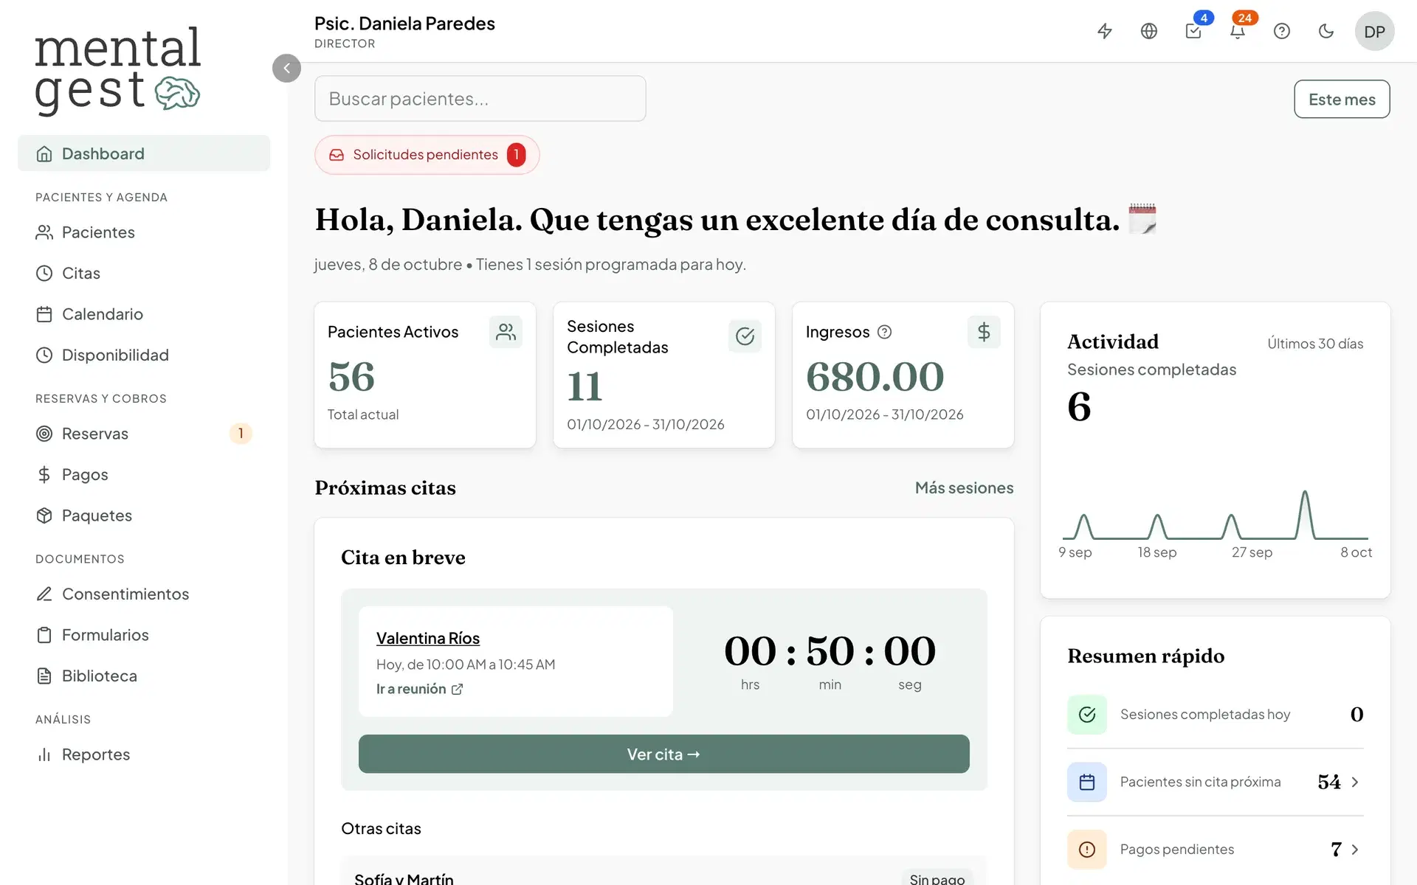Open the Este mes period selector
This screenshot has height=885, width=1417.
pos(1342,99)
